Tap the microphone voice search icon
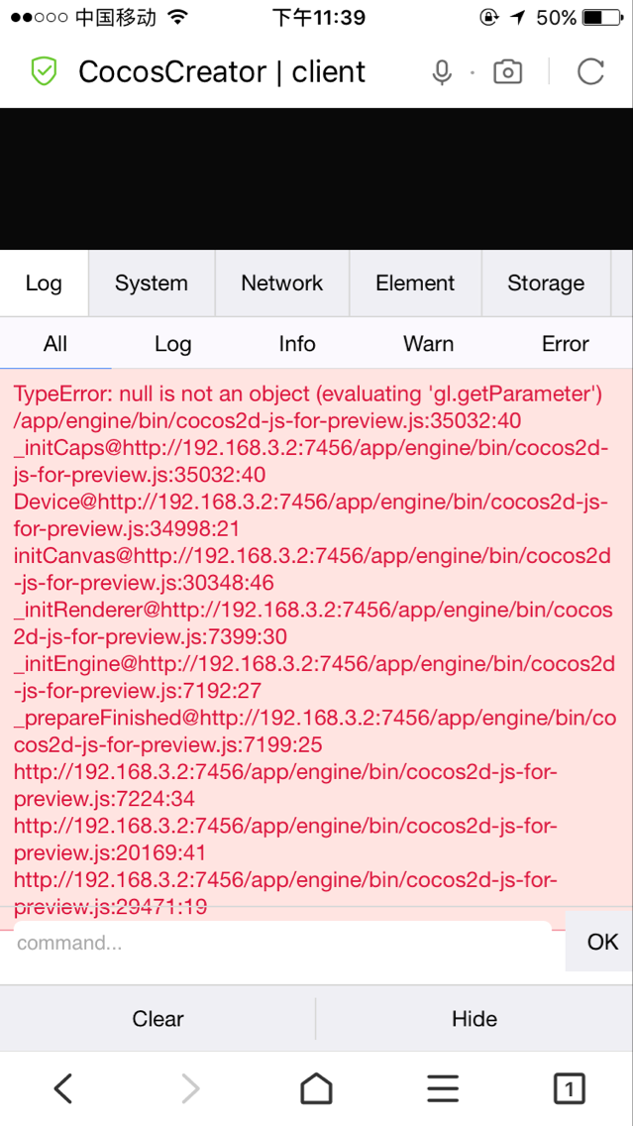 click(x=442, y=72)
